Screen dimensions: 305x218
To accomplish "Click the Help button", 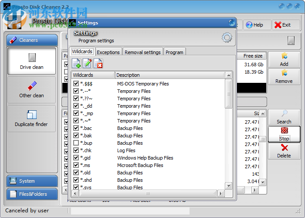I will coord(257,25).
